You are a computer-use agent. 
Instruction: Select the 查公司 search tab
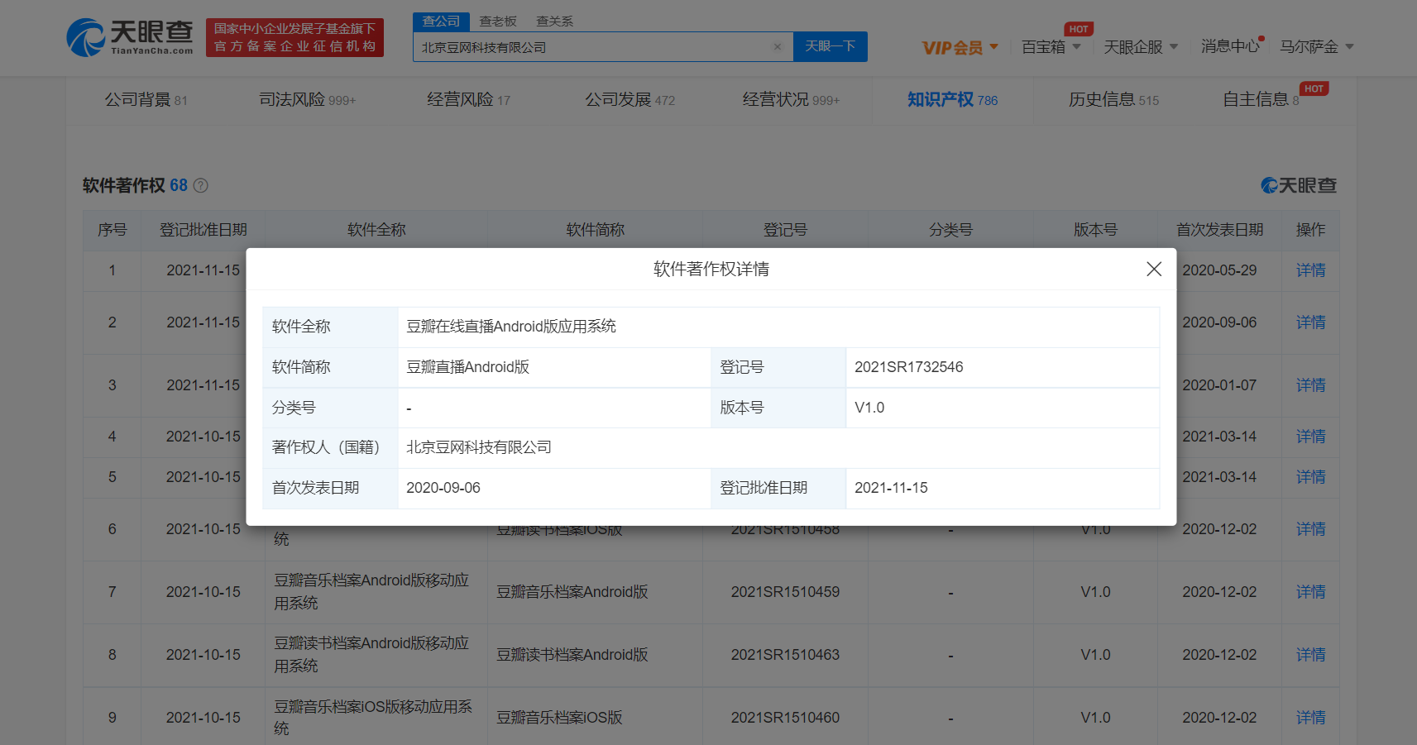click(x=441, y=21)
